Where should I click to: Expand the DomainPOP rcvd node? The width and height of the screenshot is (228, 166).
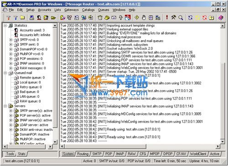[10, 49]
